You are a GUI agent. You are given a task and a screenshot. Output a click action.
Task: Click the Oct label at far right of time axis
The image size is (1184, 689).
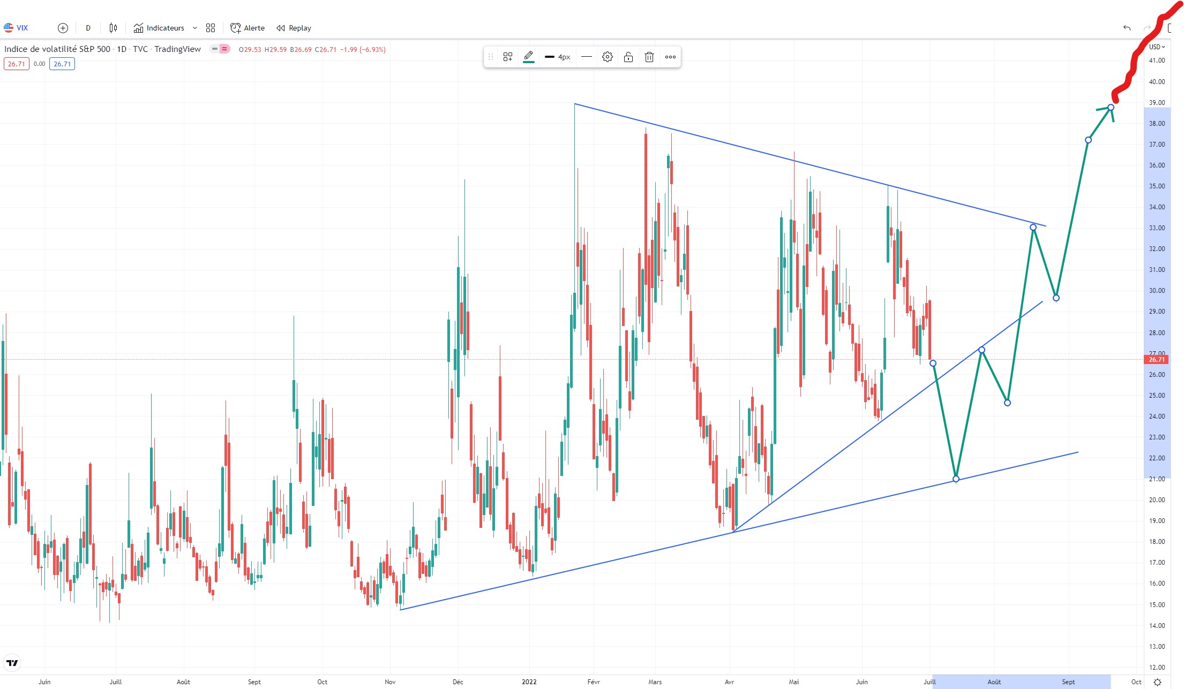(x=1136, y=682)
